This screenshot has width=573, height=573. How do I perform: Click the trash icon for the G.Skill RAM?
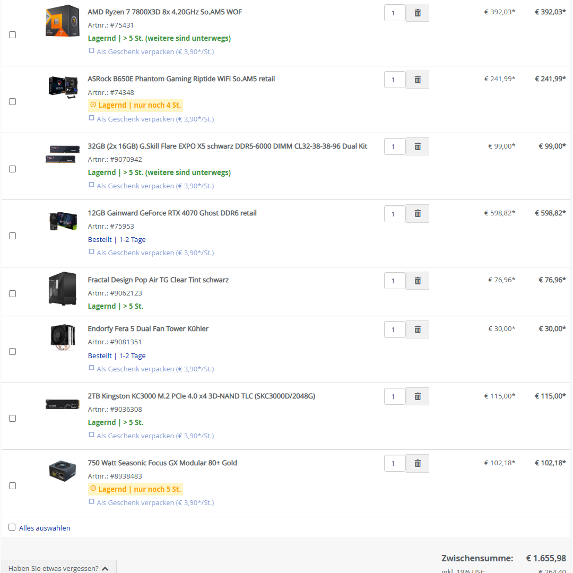point(417,146)
